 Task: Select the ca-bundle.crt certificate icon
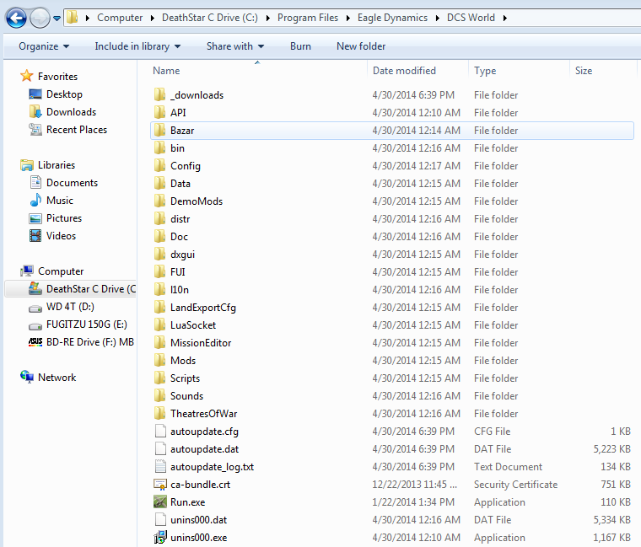(x=160, y=484)
